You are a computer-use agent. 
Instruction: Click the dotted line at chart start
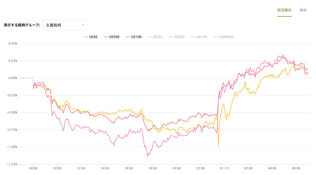coord(27,78)
